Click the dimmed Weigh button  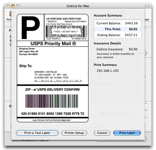[112, 76]
